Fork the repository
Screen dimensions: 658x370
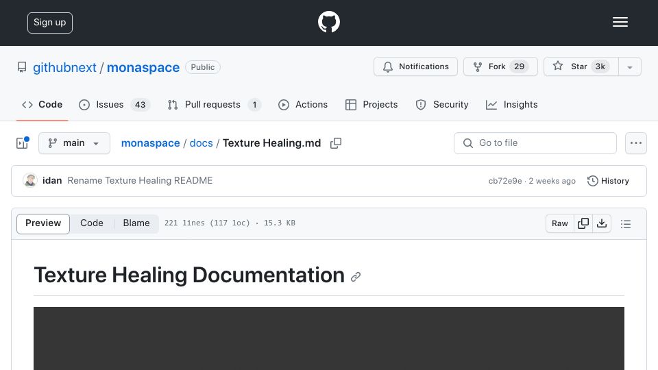point(500,66)
